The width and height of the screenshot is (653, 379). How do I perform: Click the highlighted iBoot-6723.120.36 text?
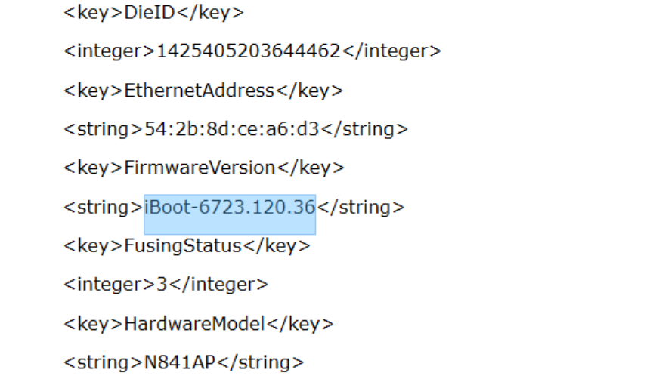[x=229, y=207]
